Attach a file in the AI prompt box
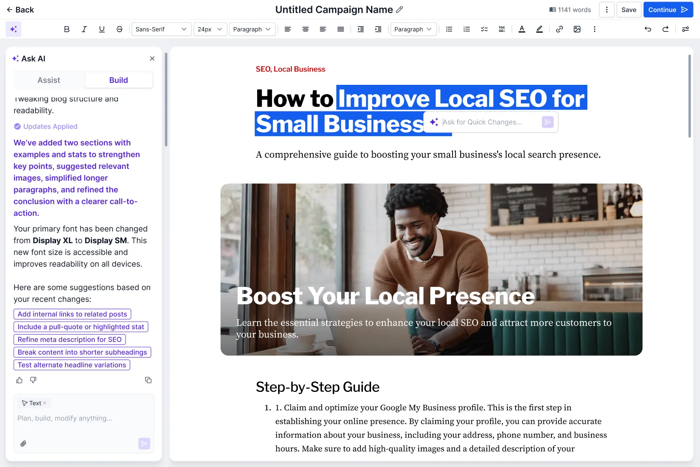The width and height of the screenshot is (700, 467). (x=23, y=443)
